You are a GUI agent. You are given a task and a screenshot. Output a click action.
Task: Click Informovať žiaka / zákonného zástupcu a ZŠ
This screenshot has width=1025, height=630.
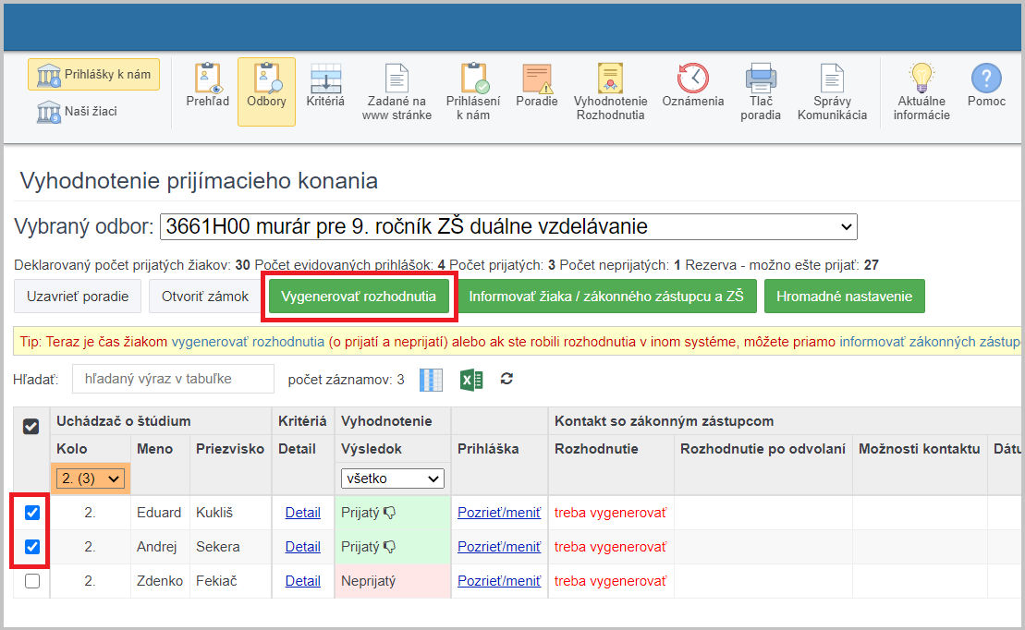(606, 296)
